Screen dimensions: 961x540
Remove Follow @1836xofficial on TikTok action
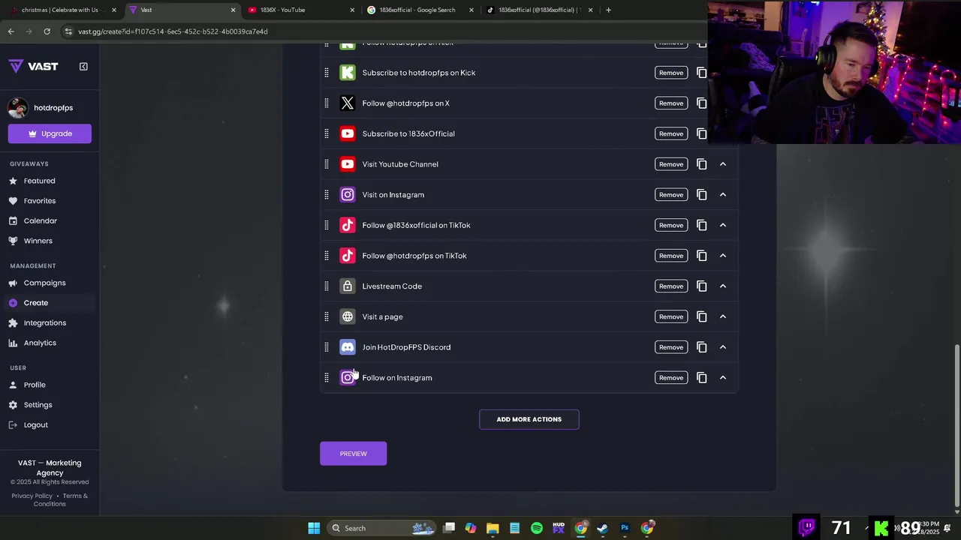point(671,225)
